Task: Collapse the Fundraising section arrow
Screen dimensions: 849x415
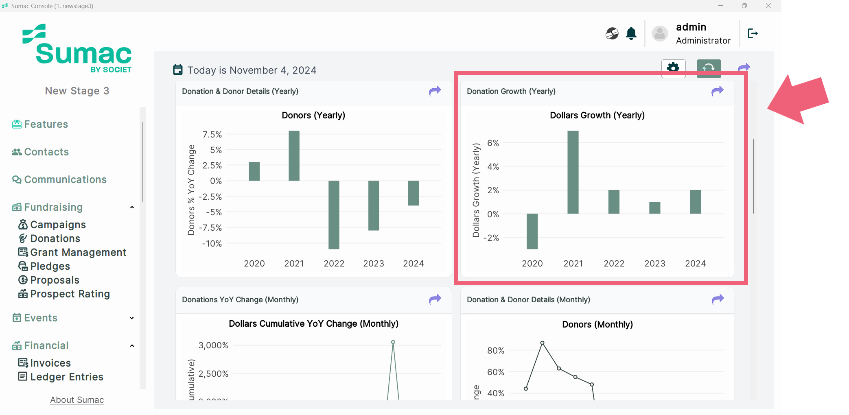Action: (x=132, y=207)
